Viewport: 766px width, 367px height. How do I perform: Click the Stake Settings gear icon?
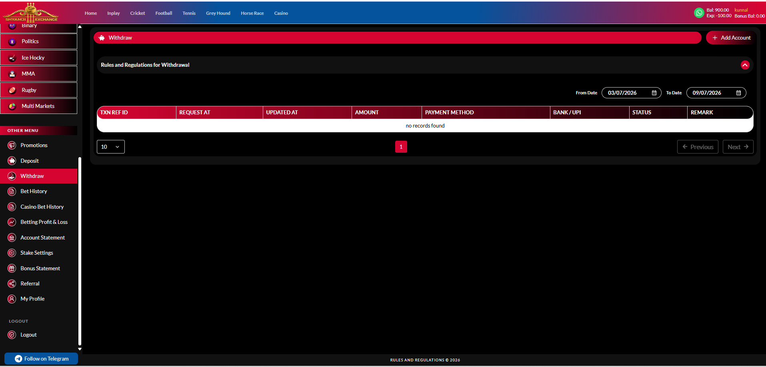tap(12, 253)
